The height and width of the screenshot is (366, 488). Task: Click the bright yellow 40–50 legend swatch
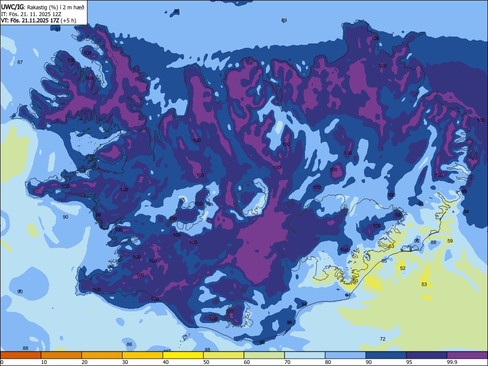point(183,355)
